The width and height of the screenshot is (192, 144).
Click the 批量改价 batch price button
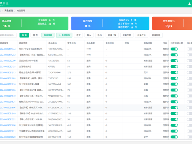141,35
